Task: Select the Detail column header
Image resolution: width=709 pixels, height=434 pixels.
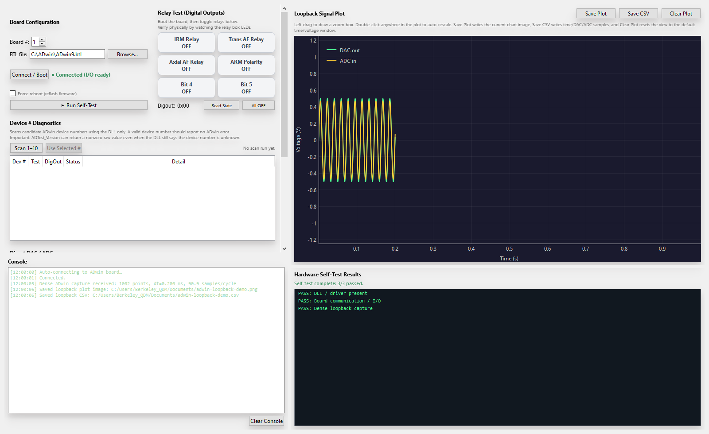Action: [x=179, y=162]
